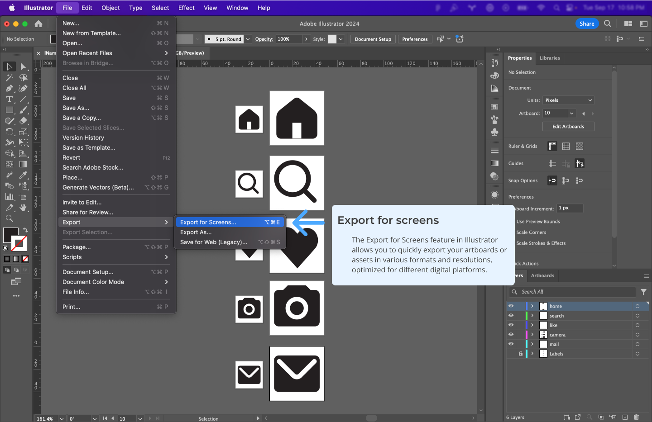Unlock the Labels layer
The image size is (652, 422).
click(x=520, y=354)
